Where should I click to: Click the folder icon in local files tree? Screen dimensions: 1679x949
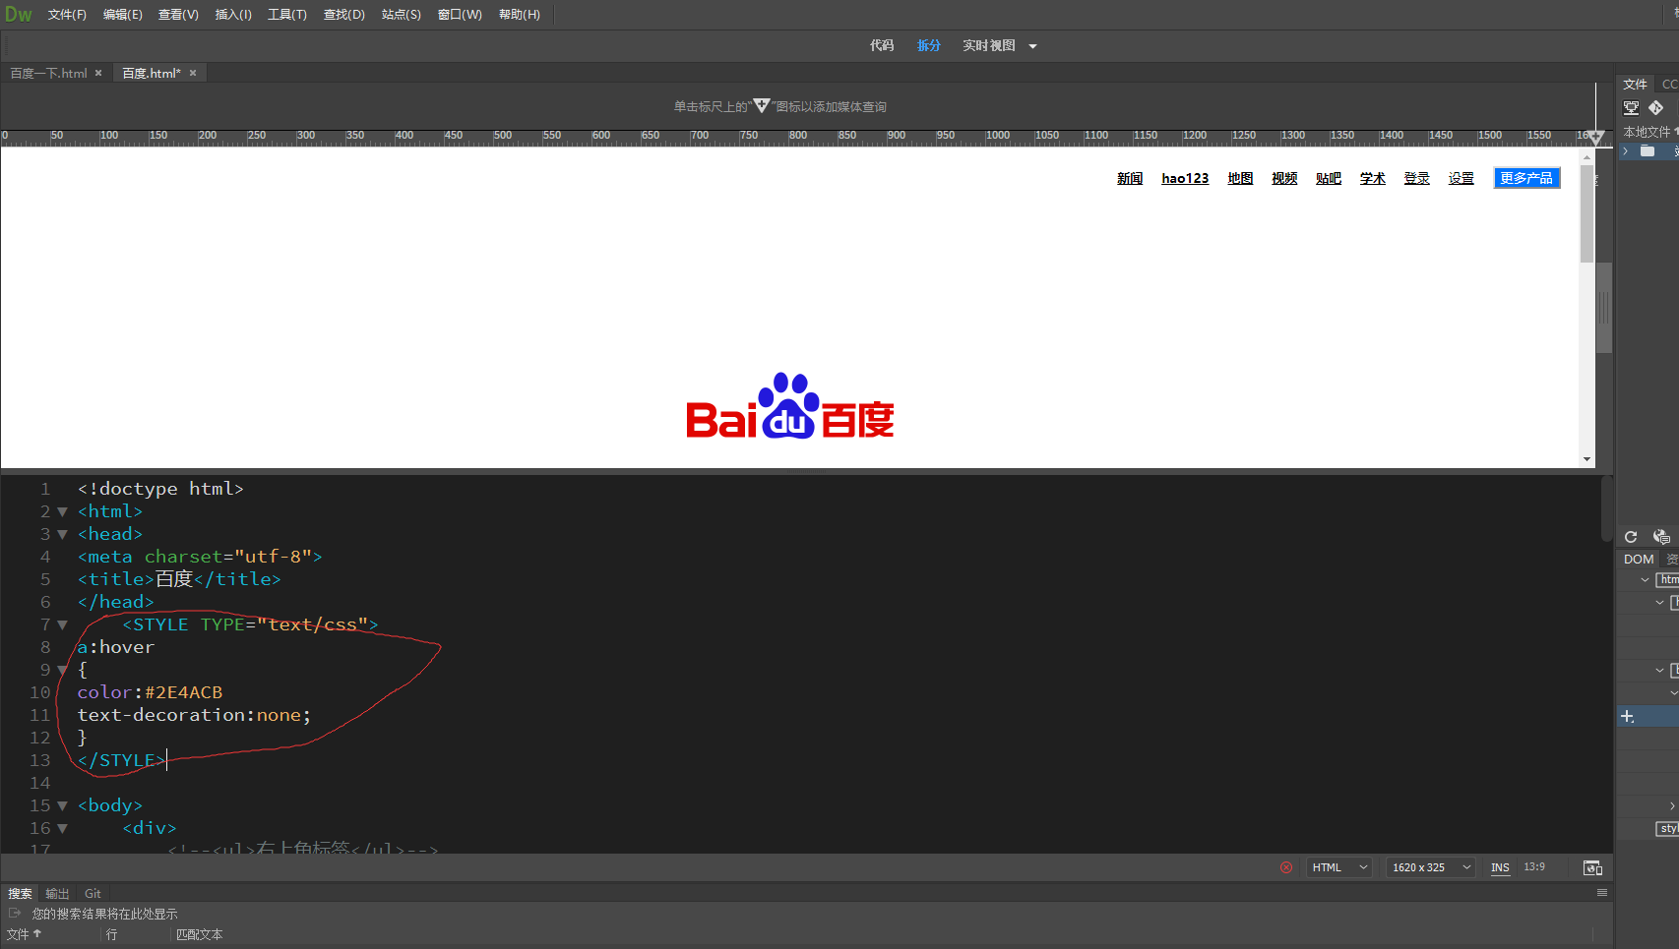[x=1648, y=150]
